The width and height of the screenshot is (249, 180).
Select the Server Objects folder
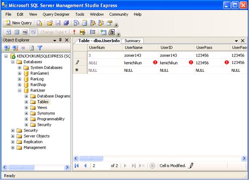point(37,136)
